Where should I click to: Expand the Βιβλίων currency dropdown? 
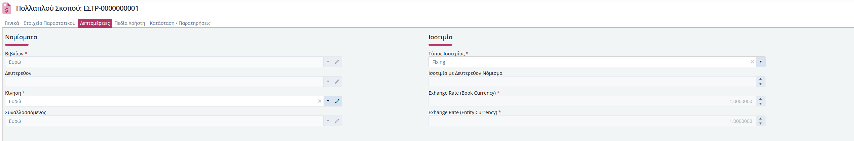click(328, 62)
